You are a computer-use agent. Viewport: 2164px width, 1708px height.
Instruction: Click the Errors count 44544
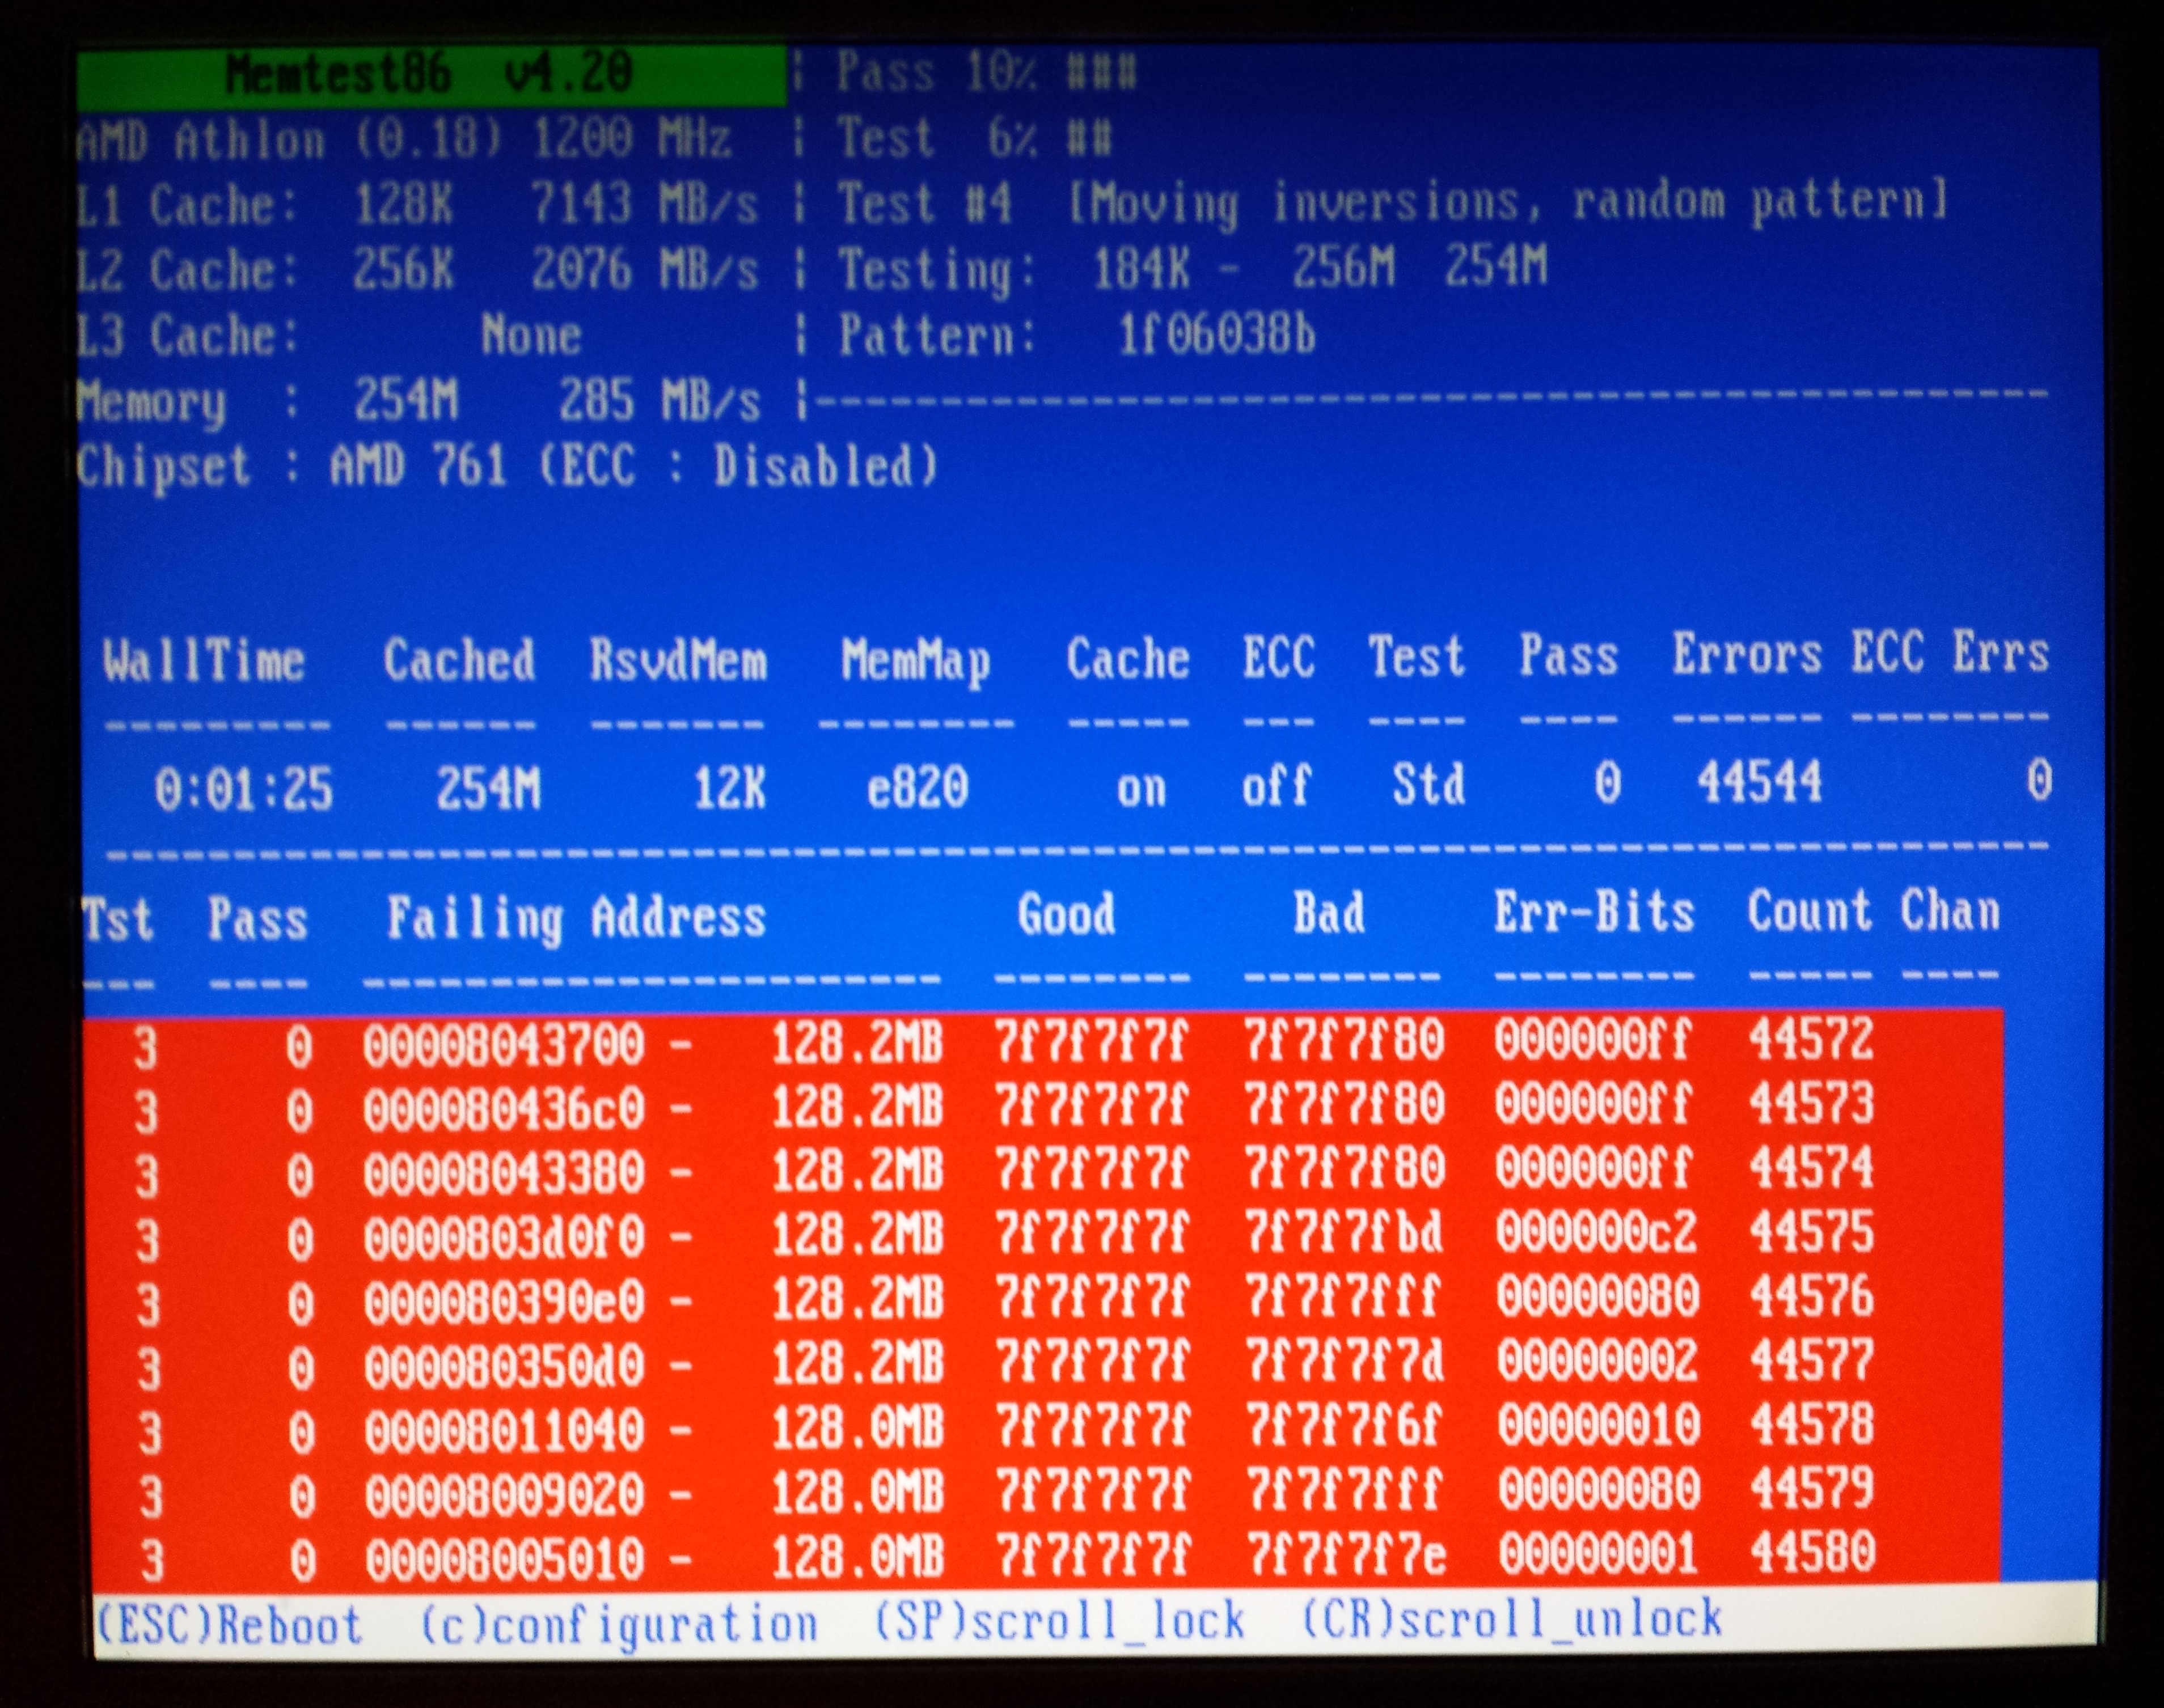pos(1760,782)
